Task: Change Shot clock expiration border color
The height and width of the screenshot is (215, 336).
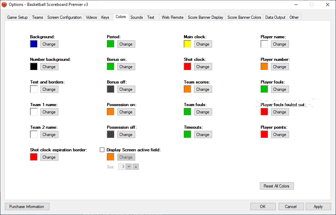Action: coord(49,157)
